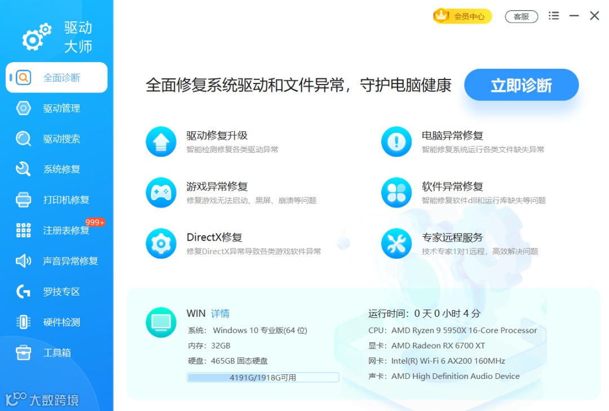
Task: Click the 999+ badge on 注册表修复
Action: [x=95, y=222]
